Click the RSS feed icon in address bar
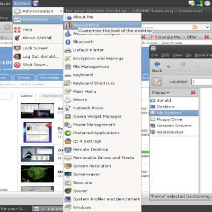This screenshot has height=212, width=212. pyautogui.click(x=195, y=27)
